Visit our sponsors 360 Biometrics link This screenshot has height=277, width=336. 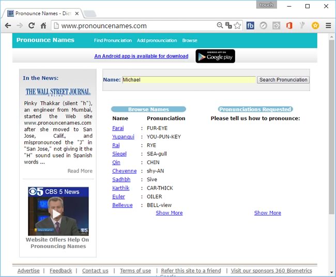coord(271,271)
